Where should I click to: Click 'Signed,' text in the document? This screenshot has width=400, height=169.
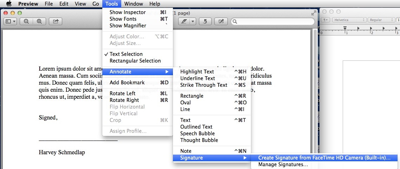pos(48,117)
